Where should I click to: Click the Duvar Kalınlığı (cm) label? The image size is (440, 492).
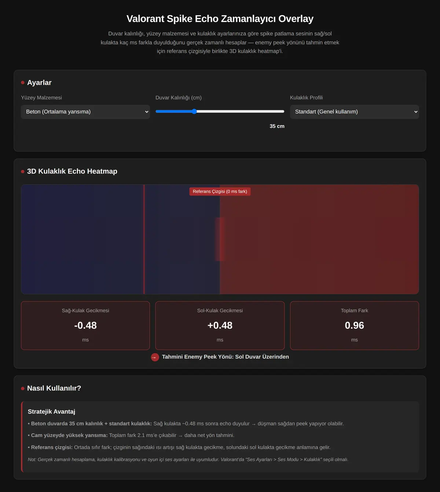[x=179, y=98]
